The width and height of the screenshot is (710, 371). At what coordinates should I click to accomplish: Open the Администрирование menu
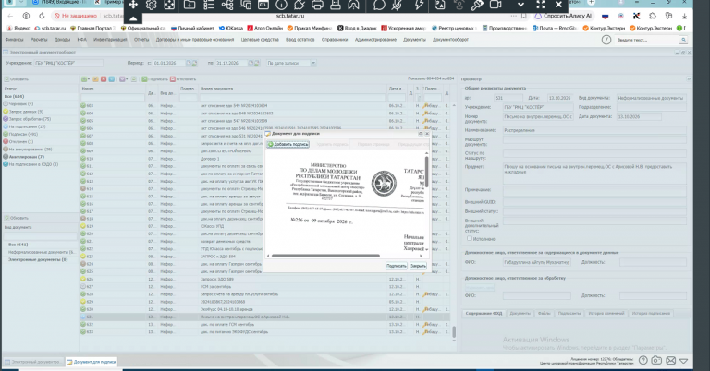coord(375,40)
